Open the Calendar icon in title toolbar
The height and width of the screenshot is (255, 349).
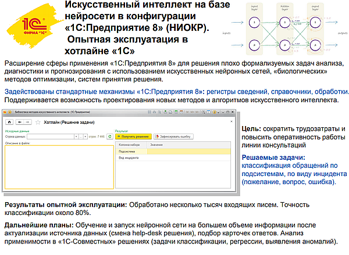pos(181,112)
